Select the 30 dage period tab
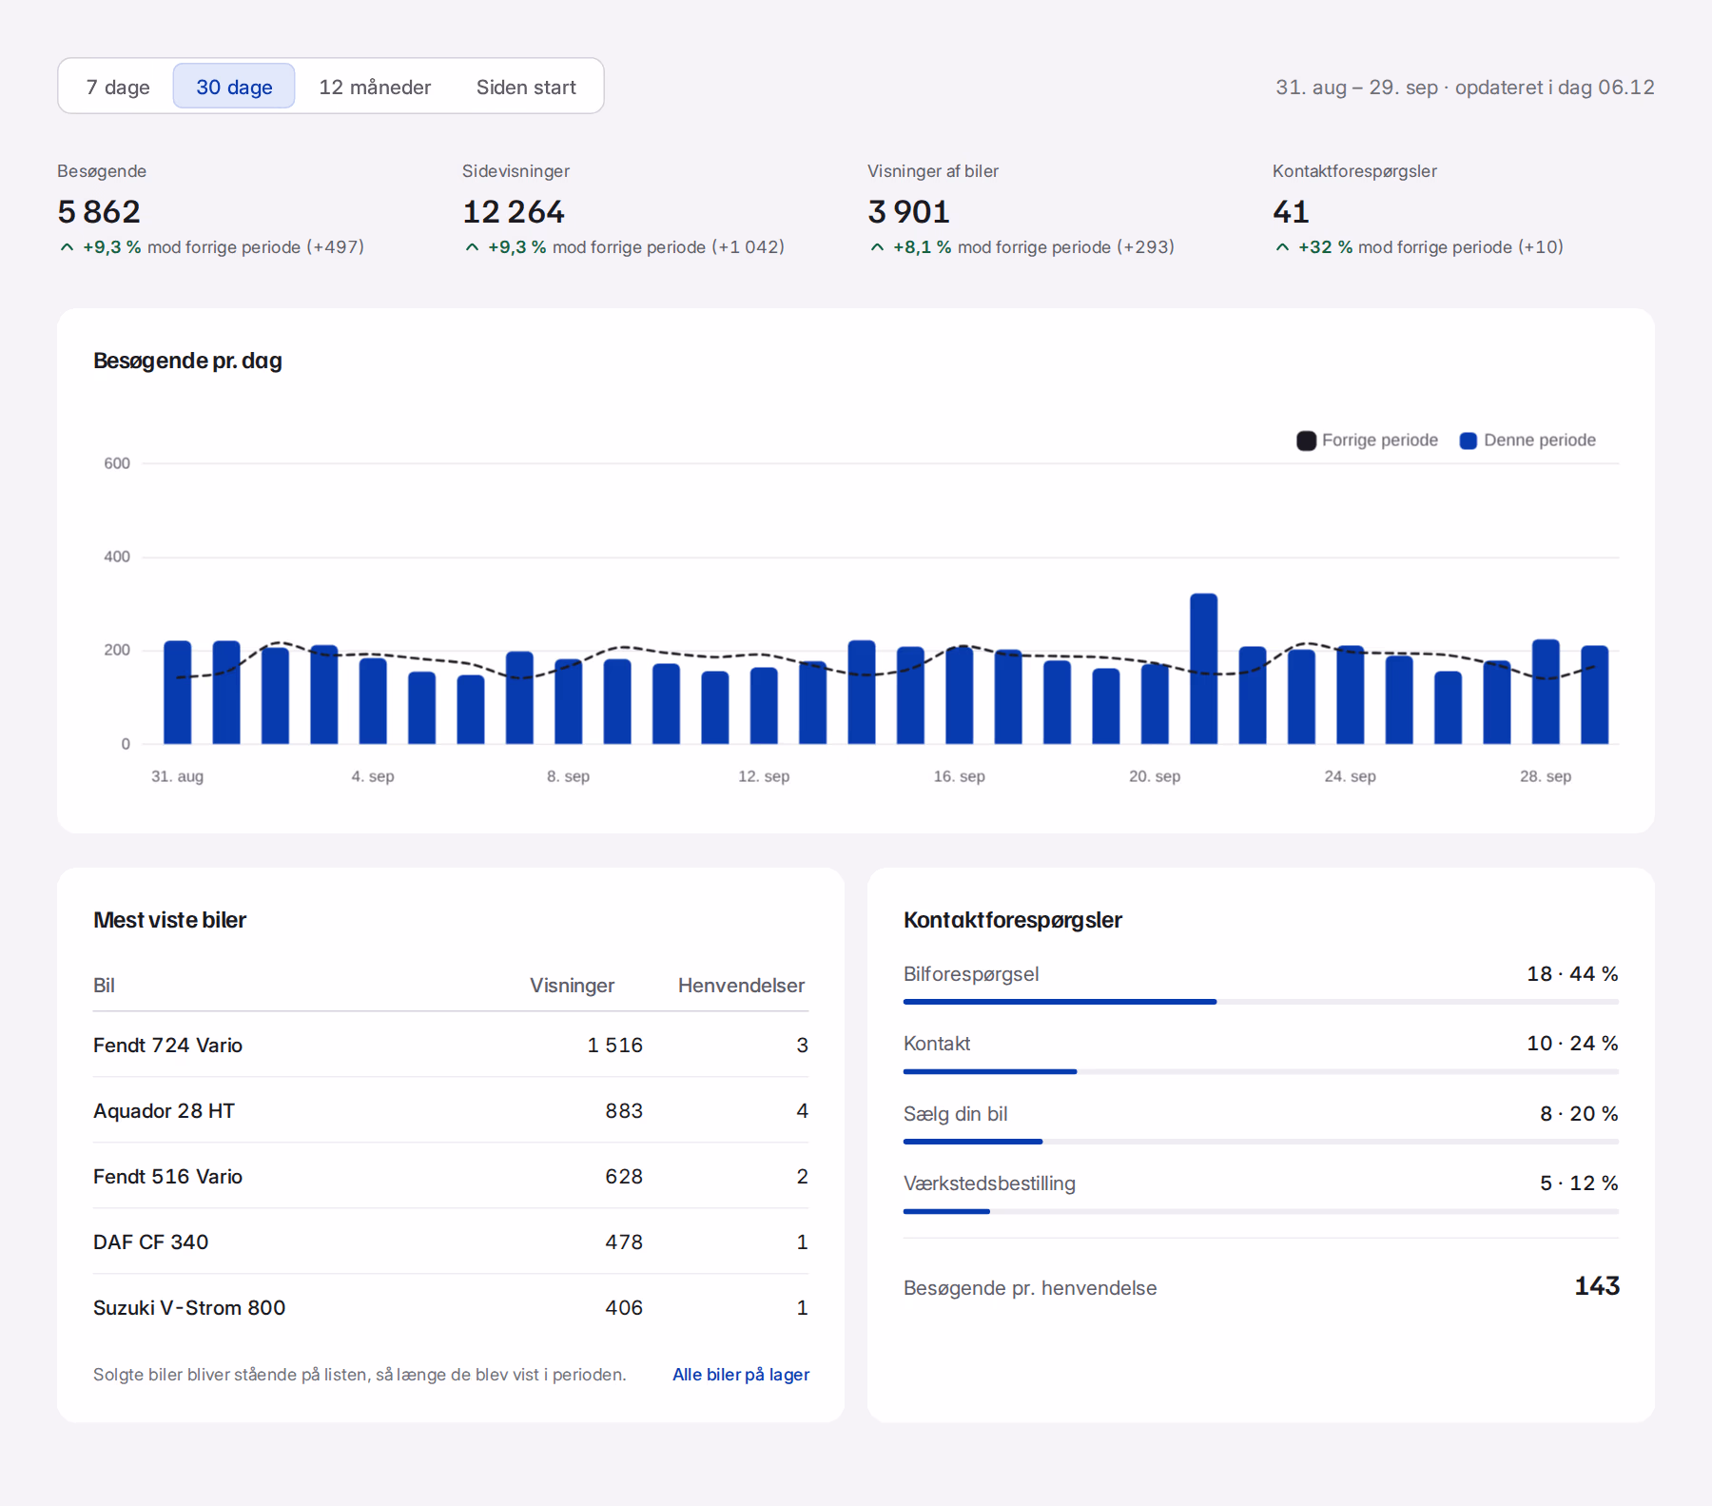This screenshot has height=1506, width=1712. [x=234, y=87]
